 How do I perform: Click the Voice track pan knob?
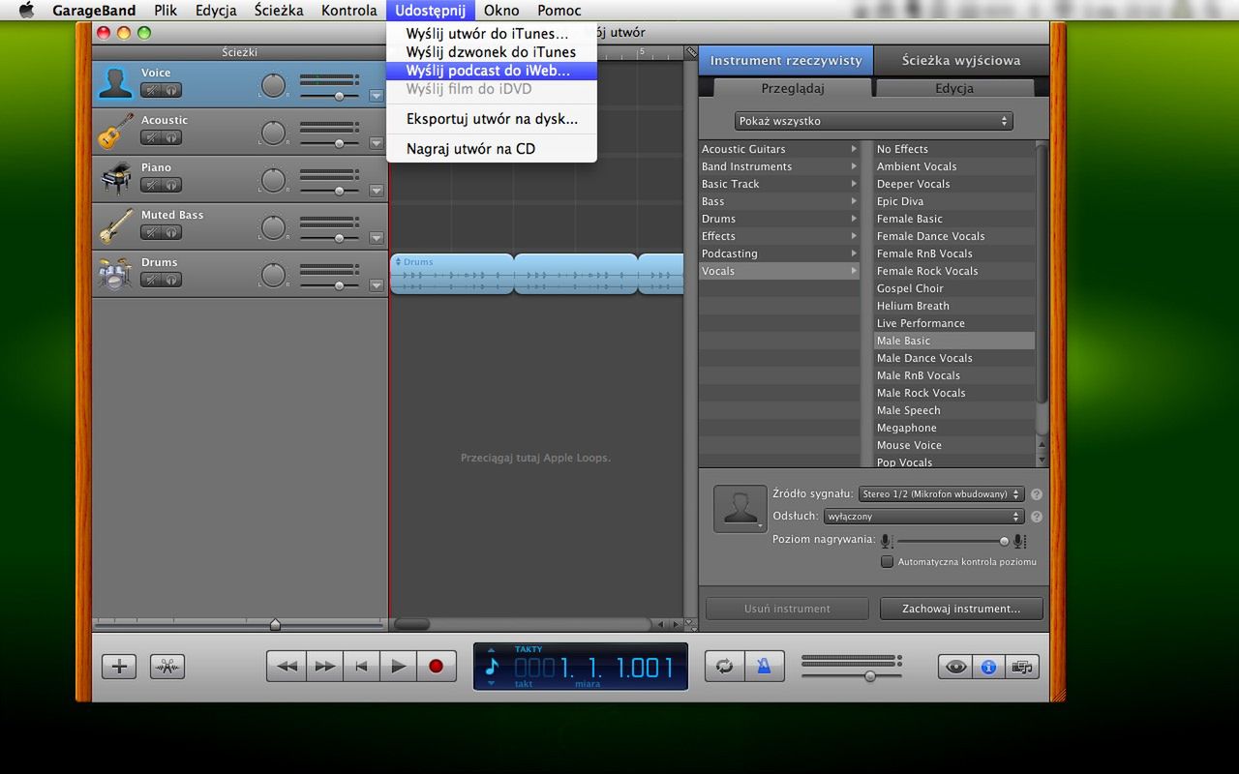274,85
